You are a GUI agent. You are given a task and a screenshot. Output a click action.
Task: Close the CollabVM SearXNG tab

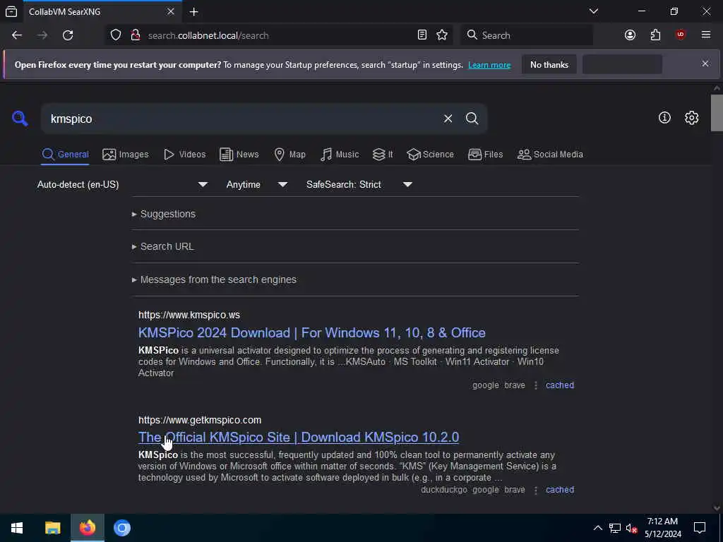171,11
